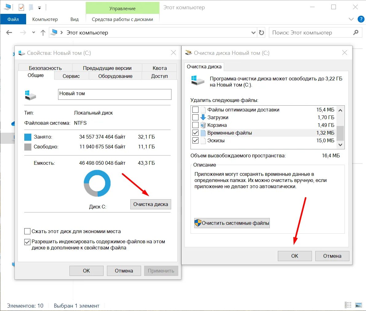Click the gray Свободно color square
The height and width of the screenshot is (311, 366).
click(x=28, y=147)
